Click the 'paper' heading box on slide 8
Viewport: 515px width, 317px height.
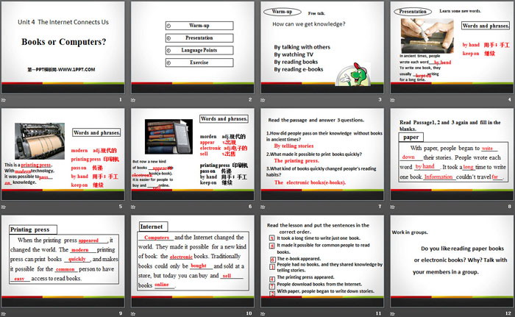point(411,137)
